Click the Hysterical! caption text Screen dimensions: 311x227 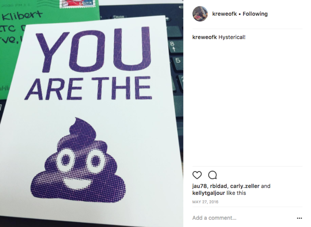[232, 37]
